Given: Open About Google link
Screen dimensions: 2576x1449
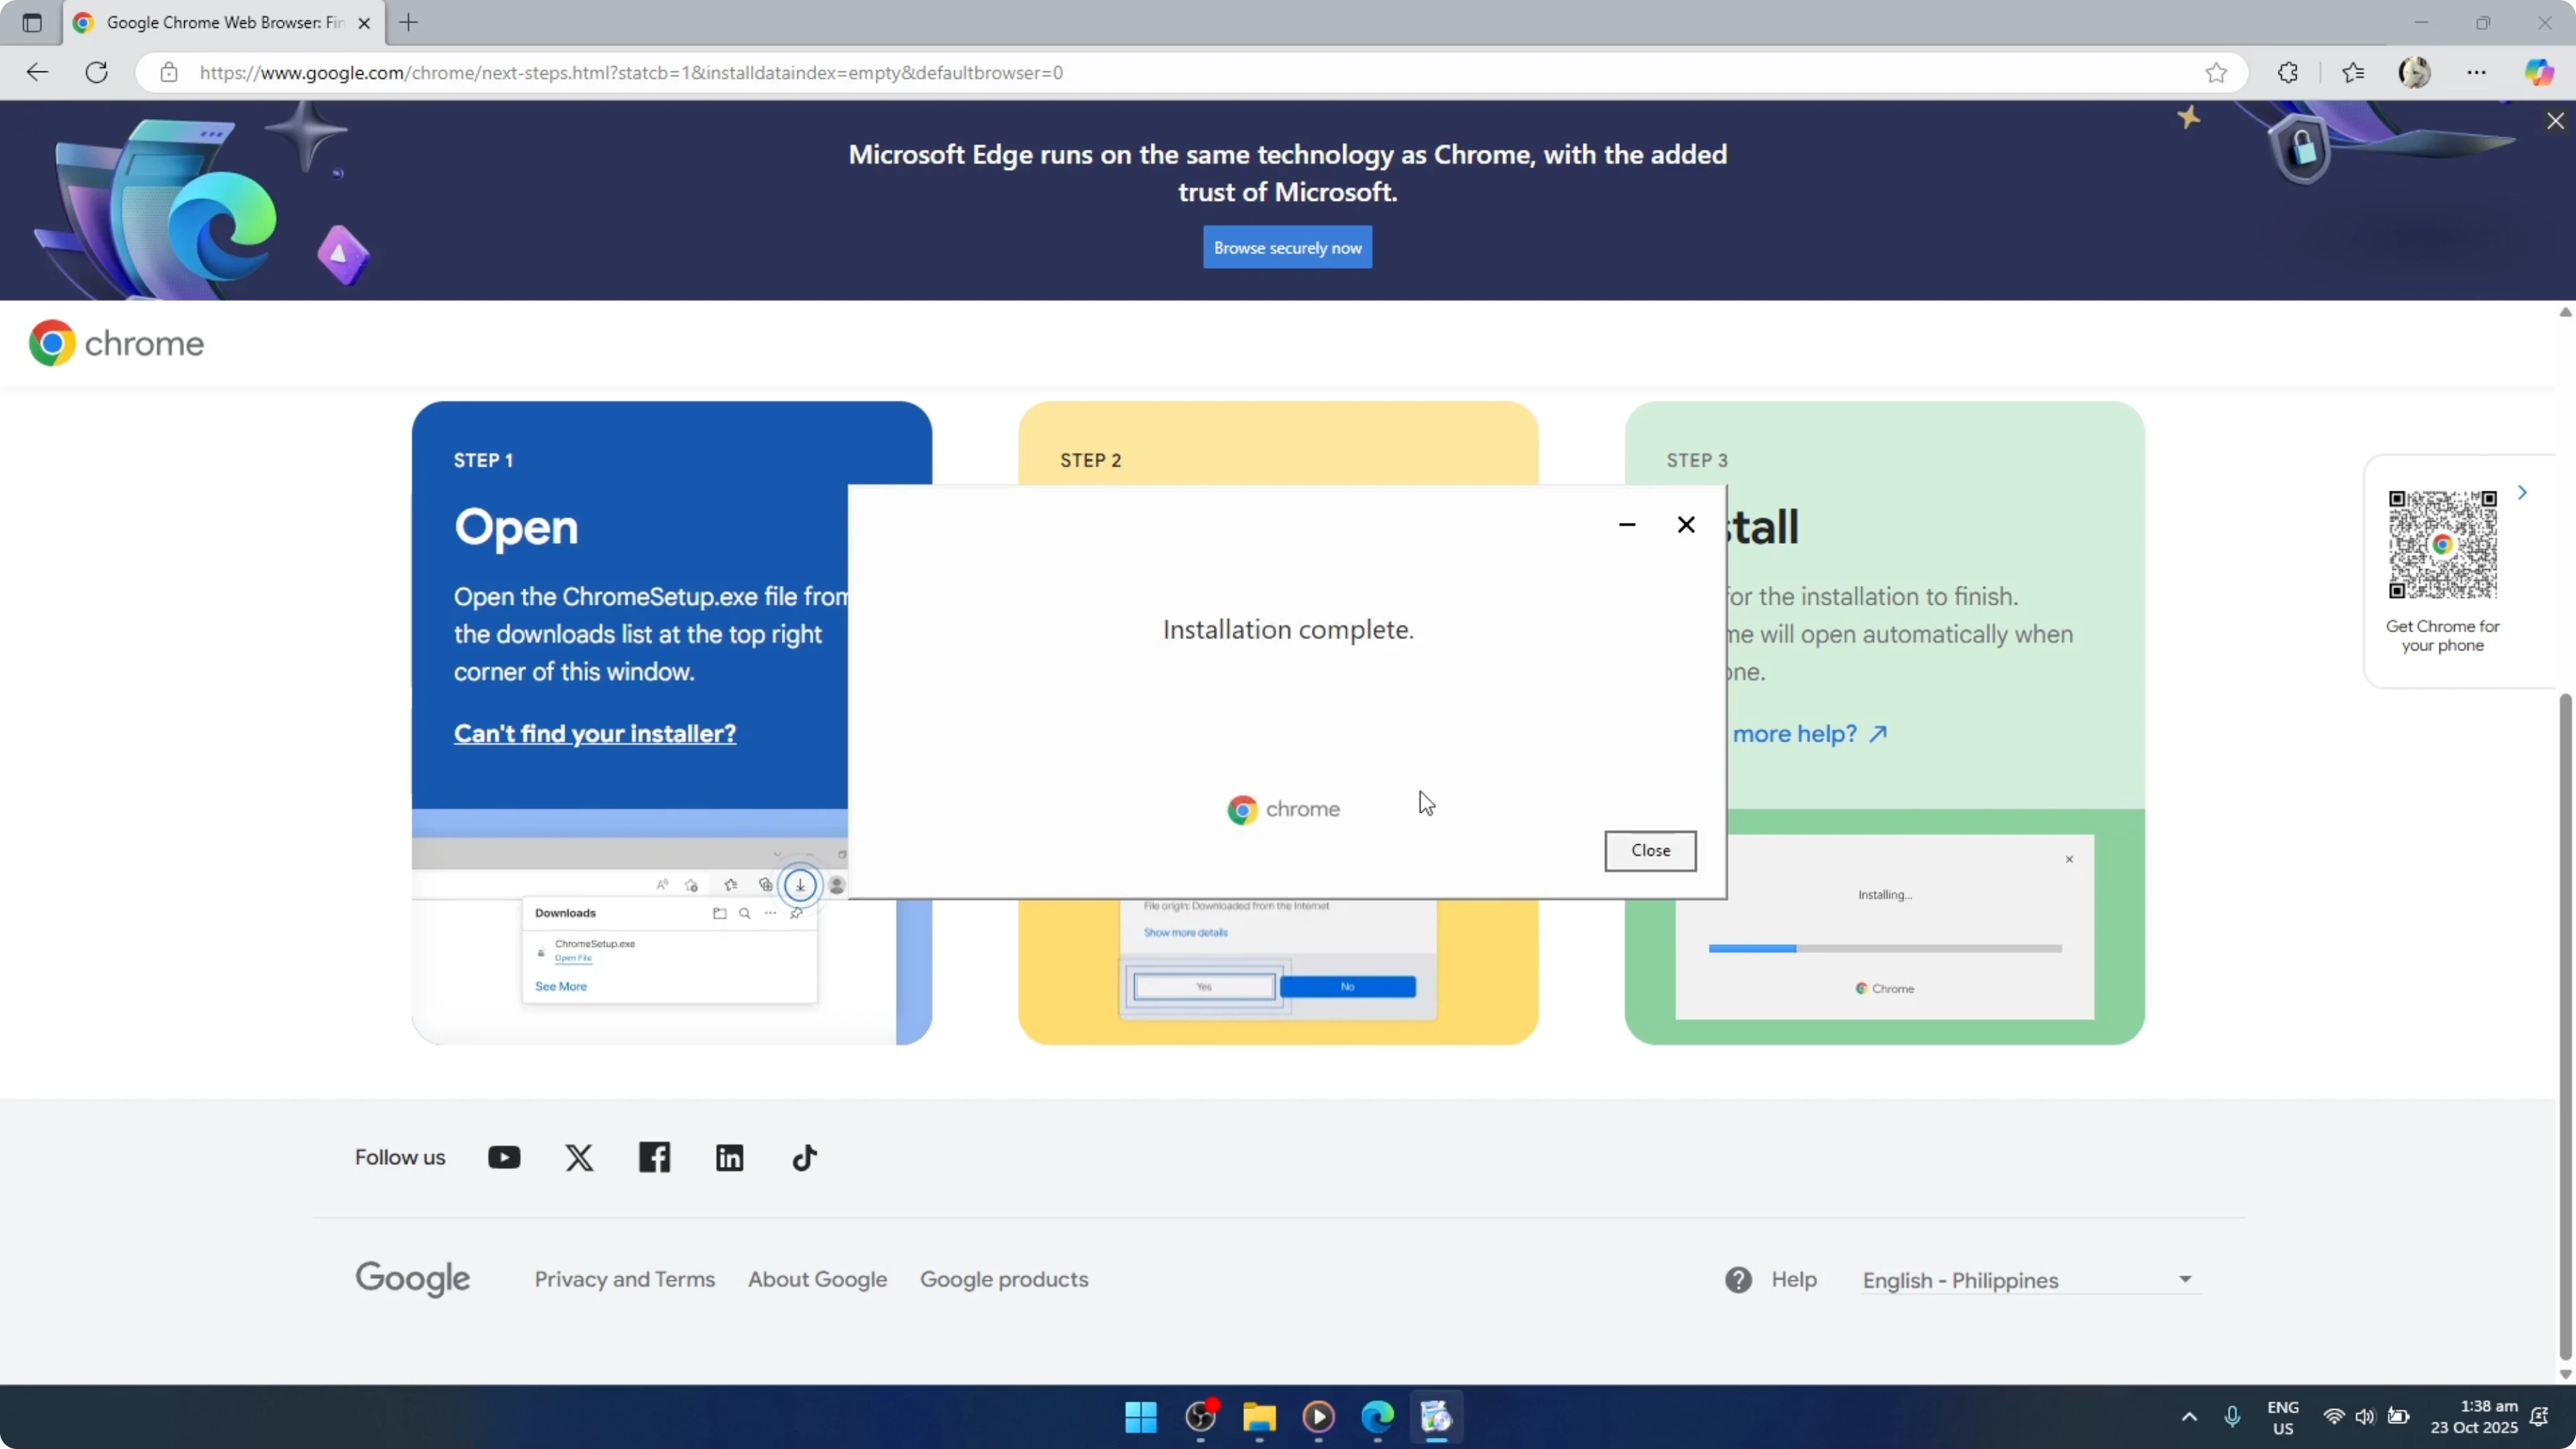Looking at the screenshot, I should pos(818,1279).
